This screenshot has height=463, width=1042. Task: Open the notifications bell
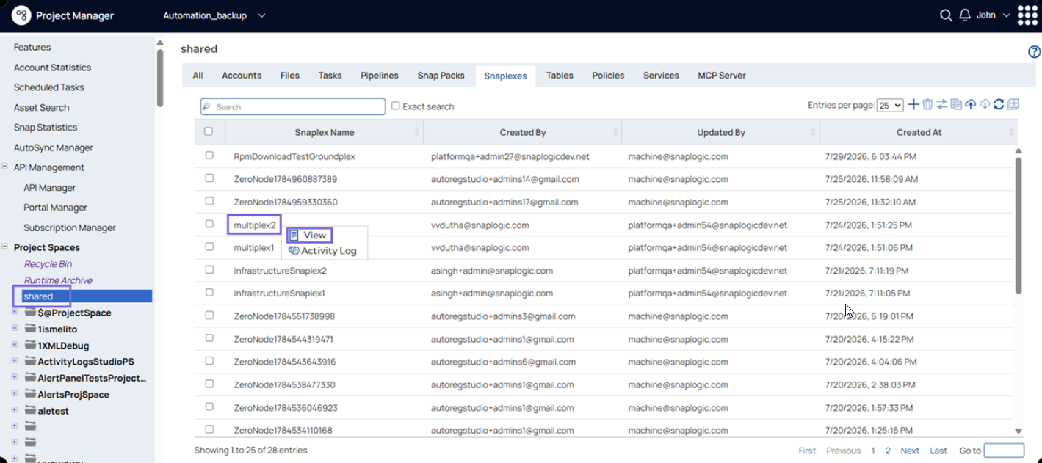[965, 15]
